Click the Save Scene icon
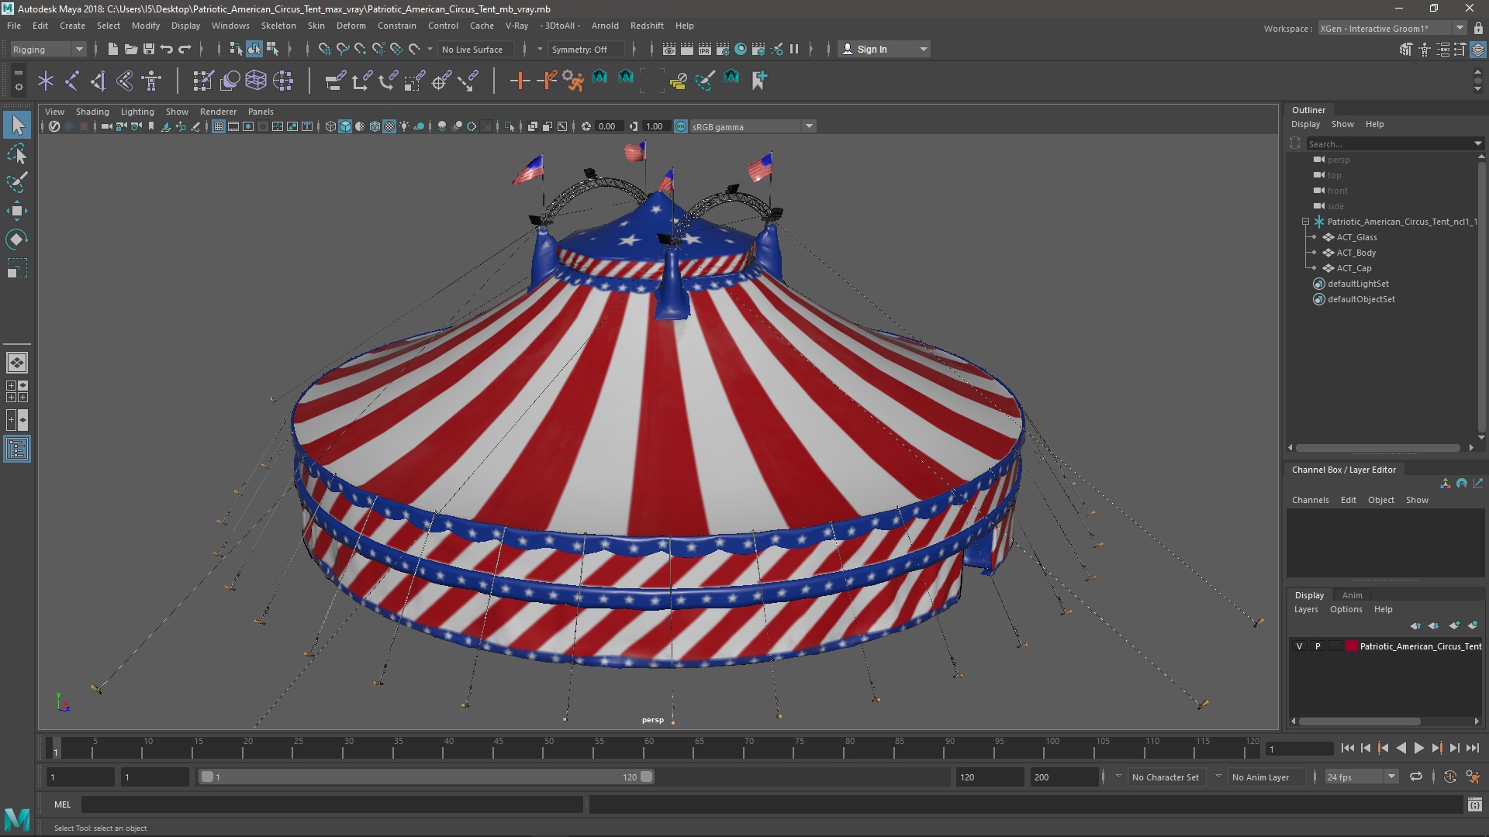Image resolution: width=1489 pixels, height=837 pixels. coord(149,49)
